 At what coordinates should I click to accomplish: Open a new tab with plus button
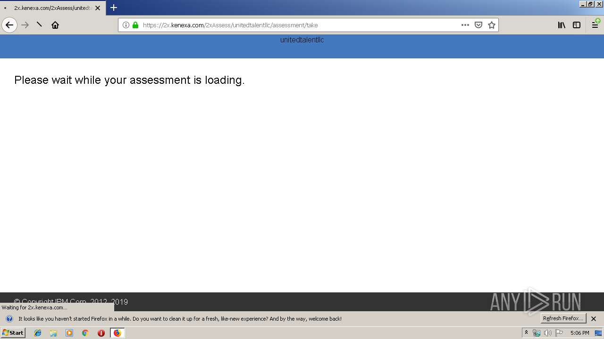click(114, 8)
